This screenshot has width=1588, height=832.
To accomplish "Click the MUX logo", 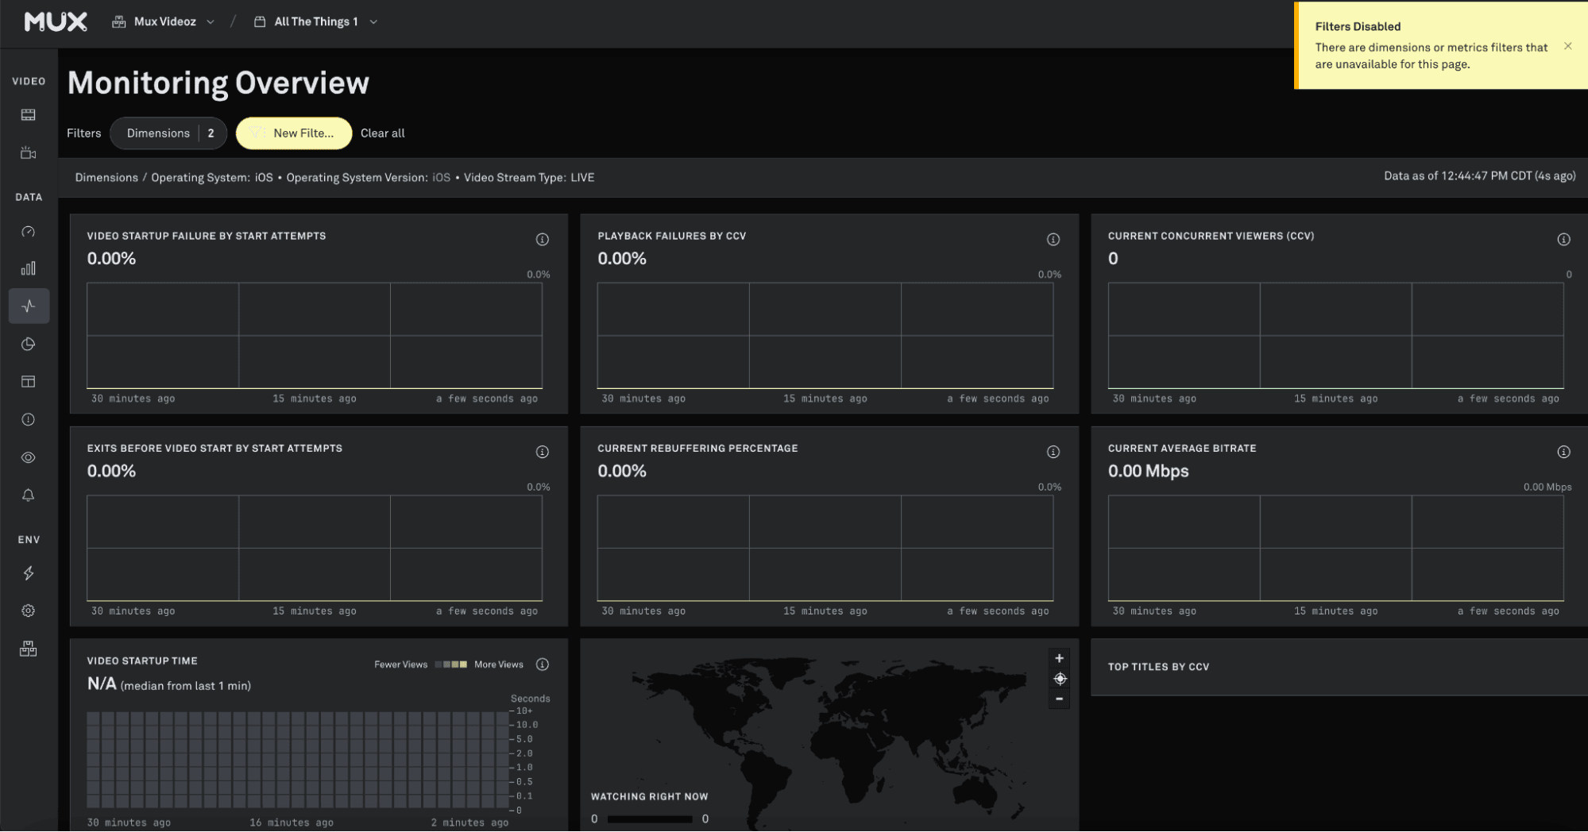I will [x=55, y=21].
